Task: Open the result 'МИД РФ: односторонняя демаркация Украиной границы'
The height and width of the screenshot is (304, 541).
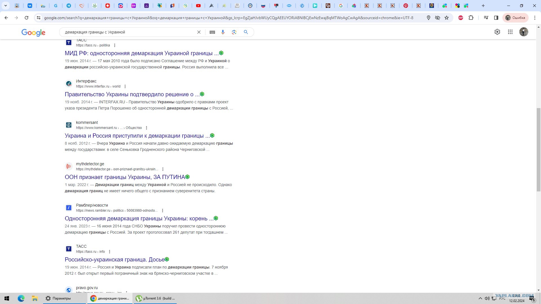Action: (142, 53)
